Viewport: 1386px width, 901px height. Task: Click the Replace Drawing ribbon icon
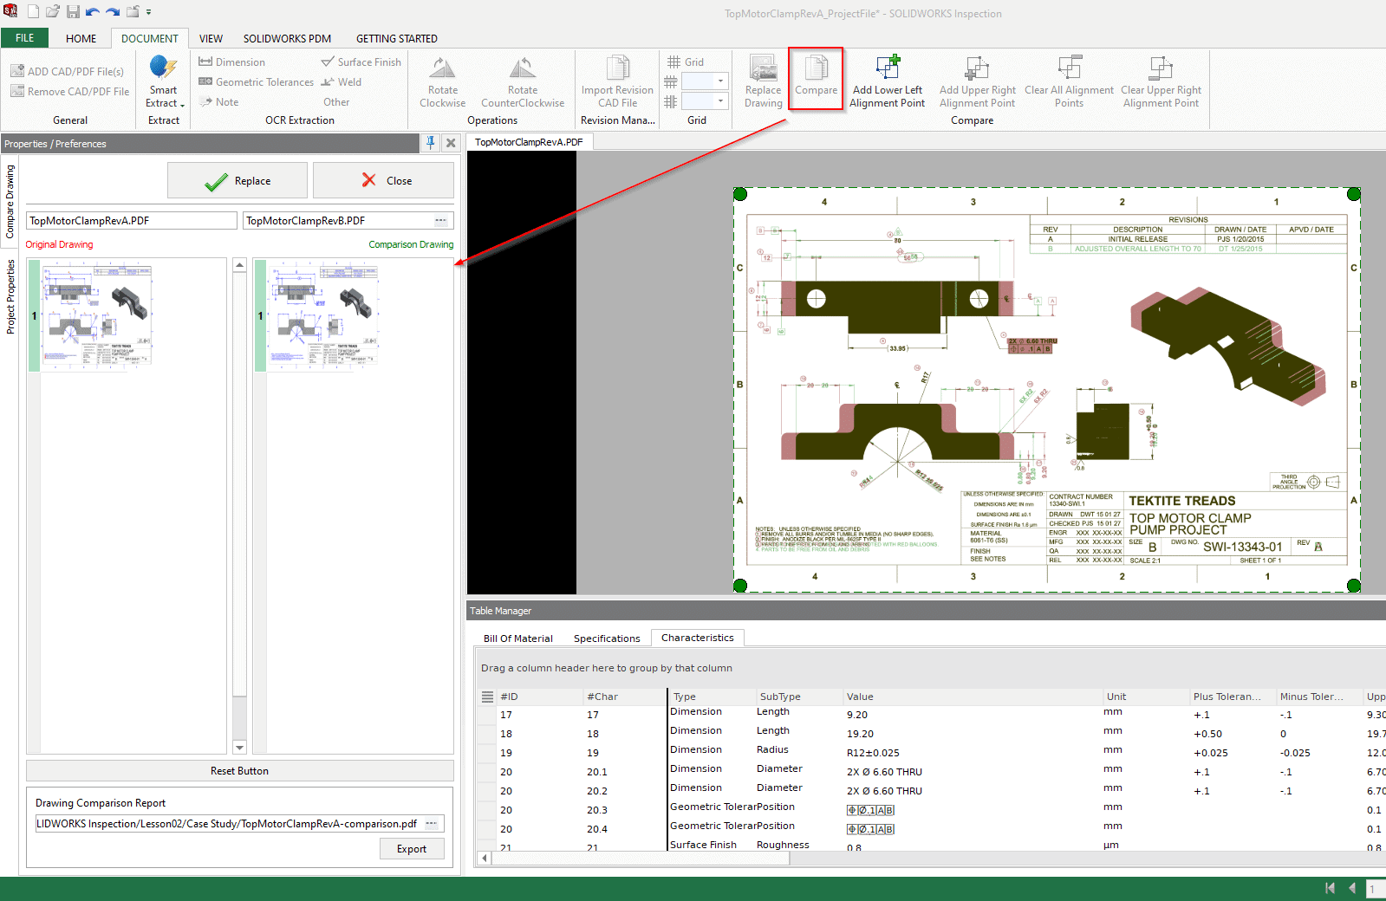pos(763,68)
